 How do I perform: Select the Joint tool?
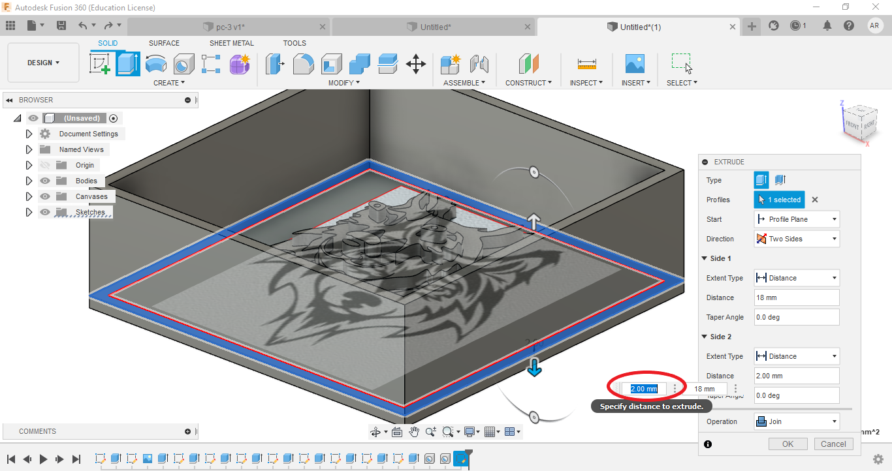(479, 64)
